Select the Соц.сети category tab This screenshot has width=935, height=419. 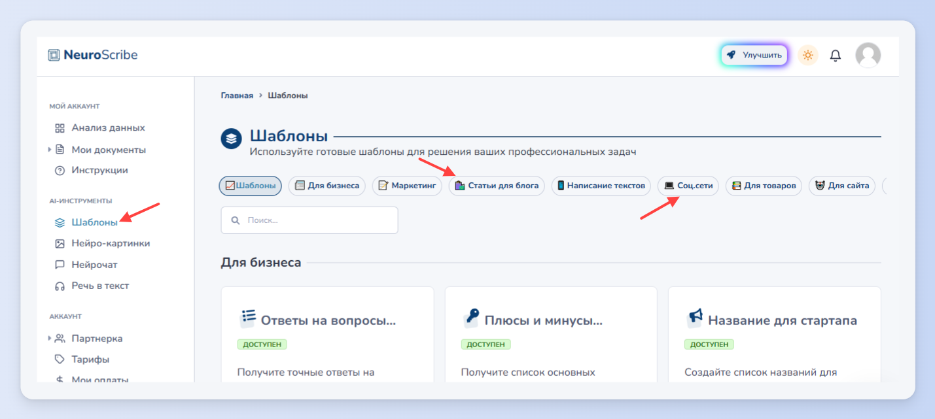click(x=688, y=186)
